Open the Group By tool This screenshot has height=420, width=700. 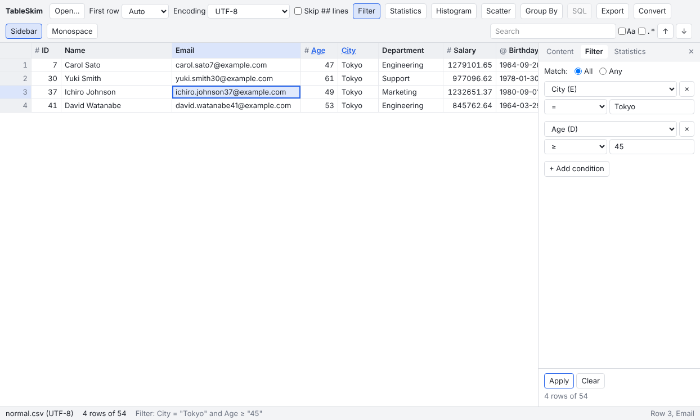coord(541,11)
